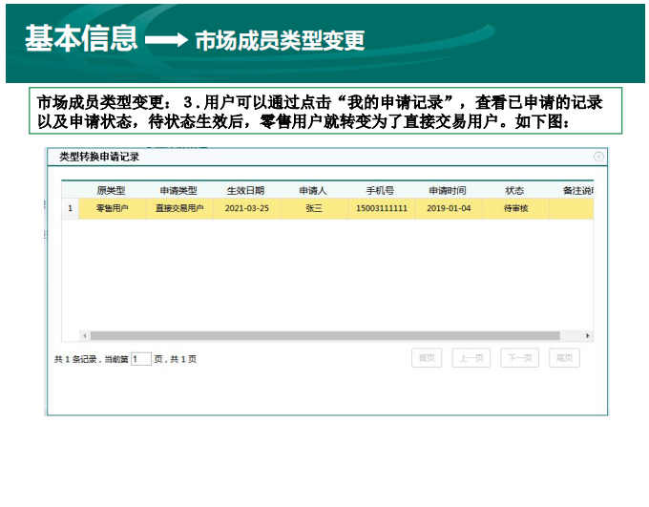Click the current page number input field
This screenshot has width=649, height=507.
tap(140, 359)
